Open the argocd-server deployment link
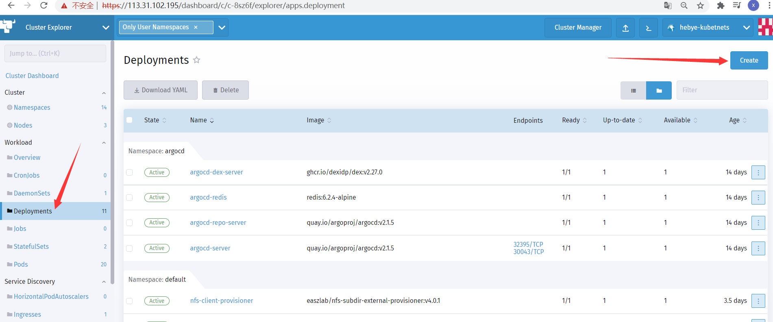This screenshot has height=322, width=773. 210,248
